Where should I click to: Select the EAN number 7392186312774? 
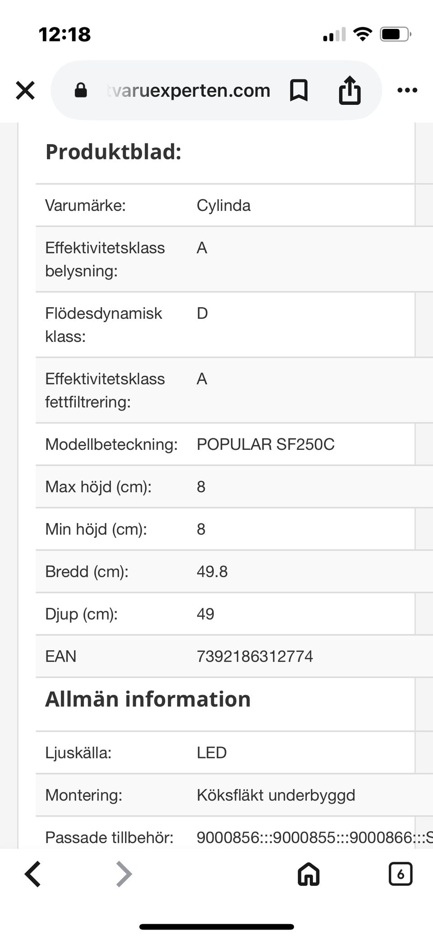coord(254,656)
